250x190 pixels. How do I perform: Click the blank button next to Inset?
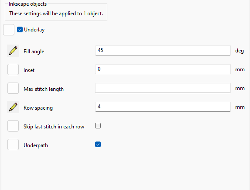(x=13, y=69)
